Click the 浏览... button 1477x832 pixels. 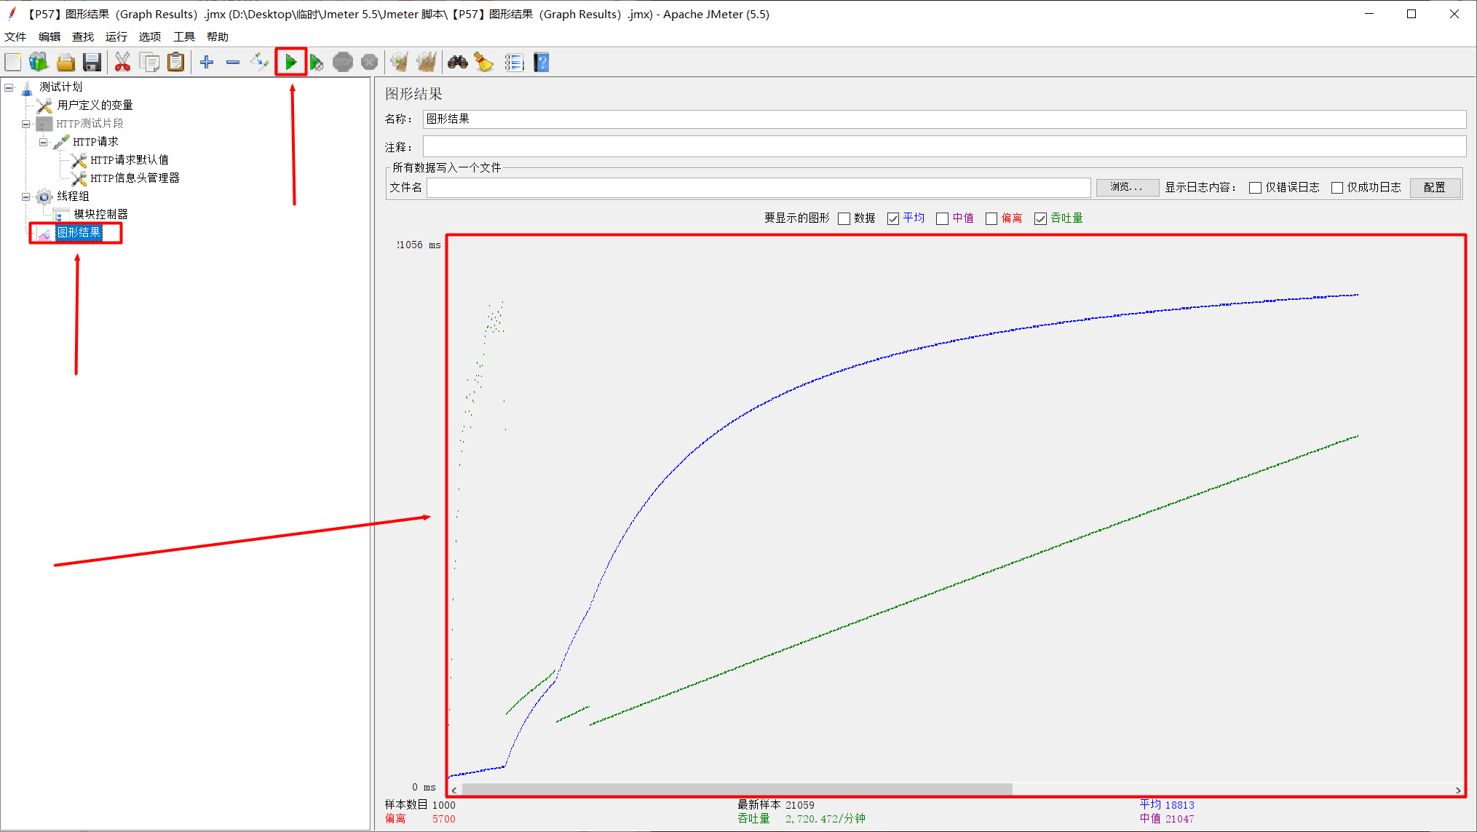(x=1127, y=188)
